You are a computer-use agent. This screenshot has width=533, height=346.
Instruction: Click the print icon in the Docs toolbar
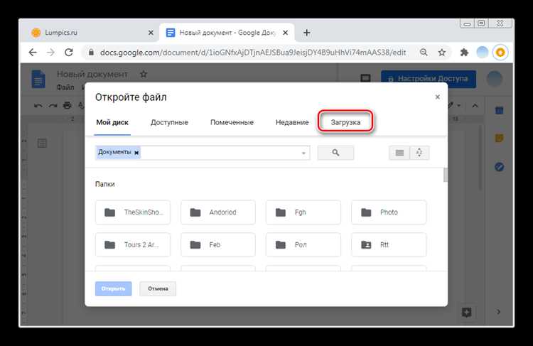[x=68, y=105]
